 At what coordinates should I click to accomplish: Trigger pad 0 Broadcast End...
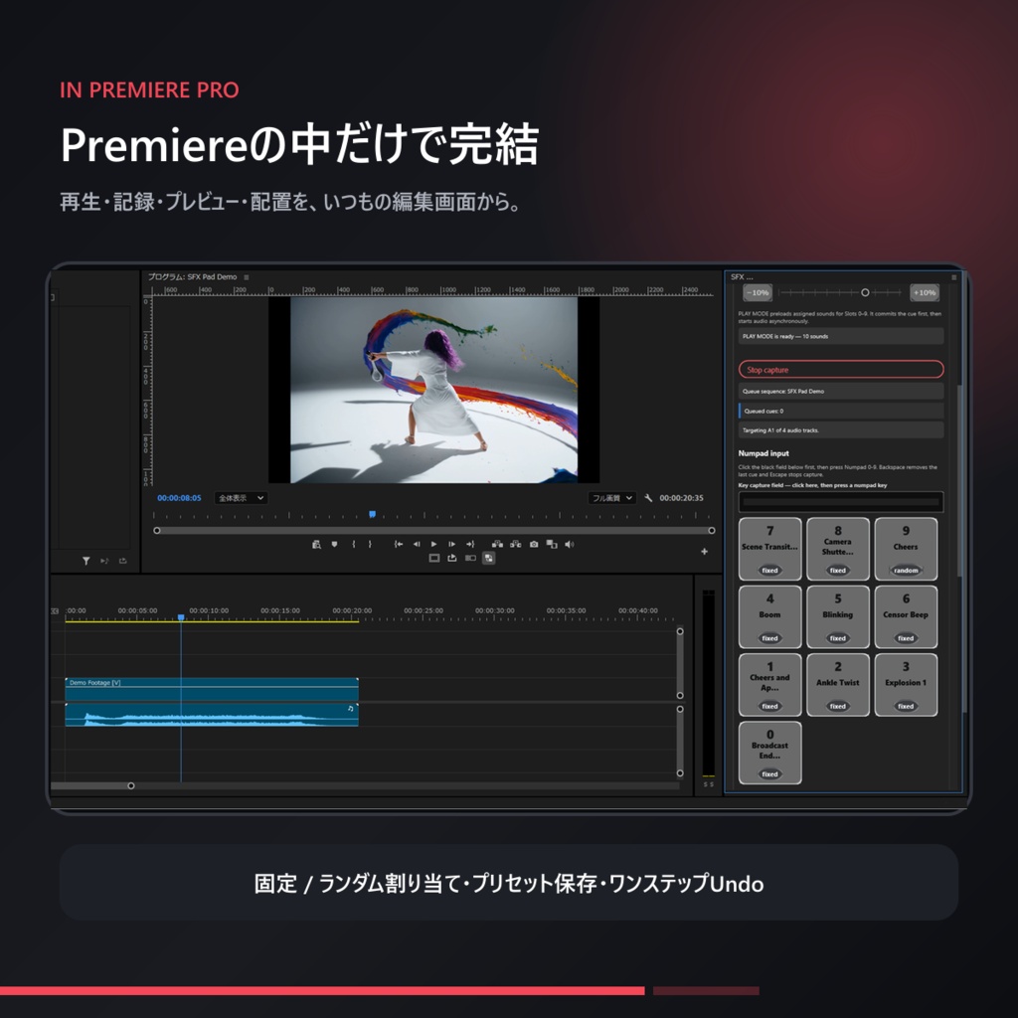(770, 753)
